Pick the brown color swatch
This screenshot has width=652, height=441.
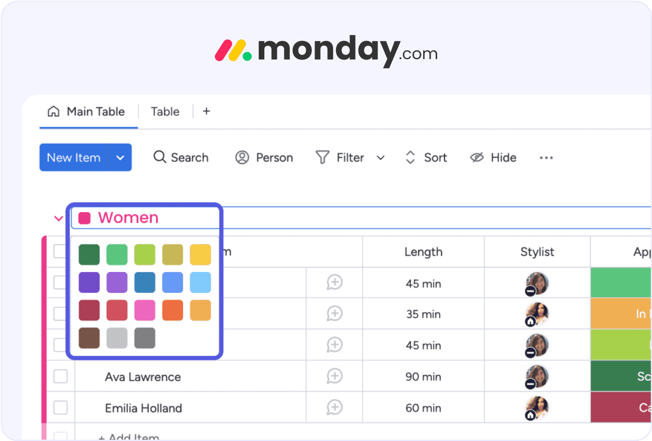89,338
